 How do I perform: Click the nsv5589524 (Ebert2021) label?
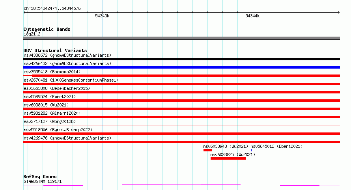click(50, 97)
